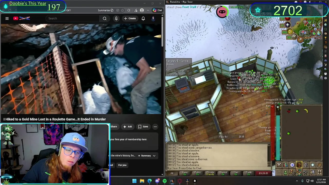Select the Private Friends chat tab
Image resolution: width=329 pixels, height=185 pixels.
210,173
